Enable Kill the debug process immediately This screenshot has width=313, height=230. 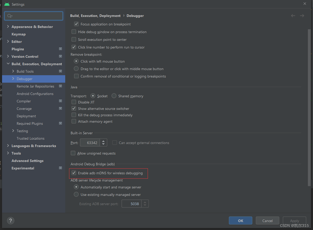click(x=74, y=115)
